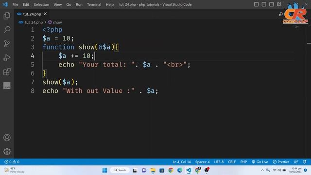
Task: Click the feedback icon in status bar
Action: (296, 162)
